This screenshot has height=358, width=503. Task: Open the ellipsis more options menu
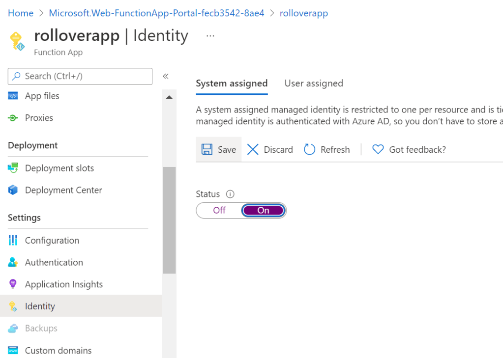coord(210,36)
